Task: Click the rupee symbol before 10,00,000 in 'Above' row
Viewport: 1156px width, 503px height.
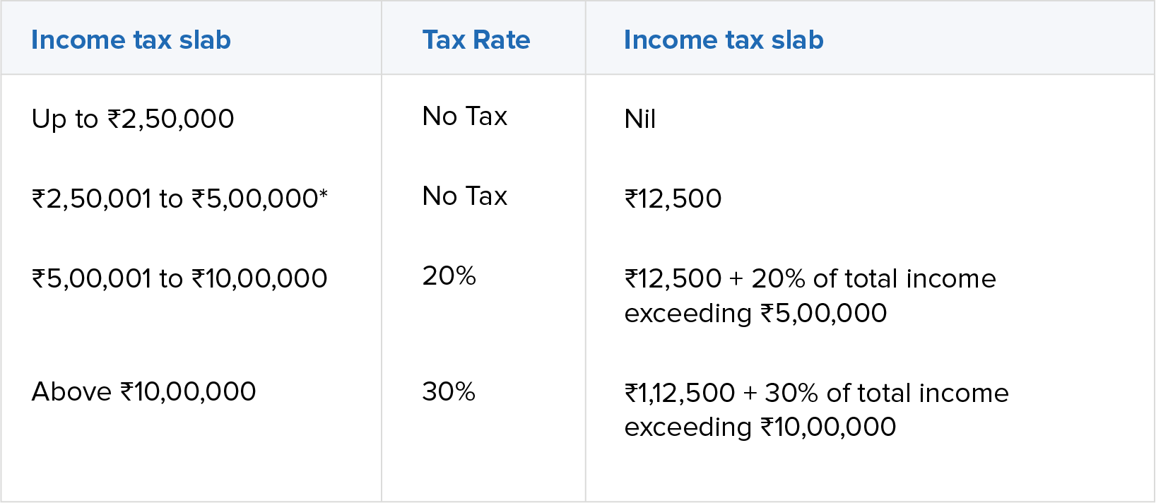Action: click(x=126, y=391)
